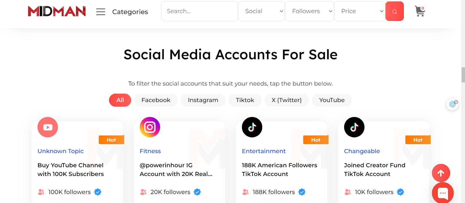Open the live chat bubble button
The image size is (465, 203).
(443, 193)
